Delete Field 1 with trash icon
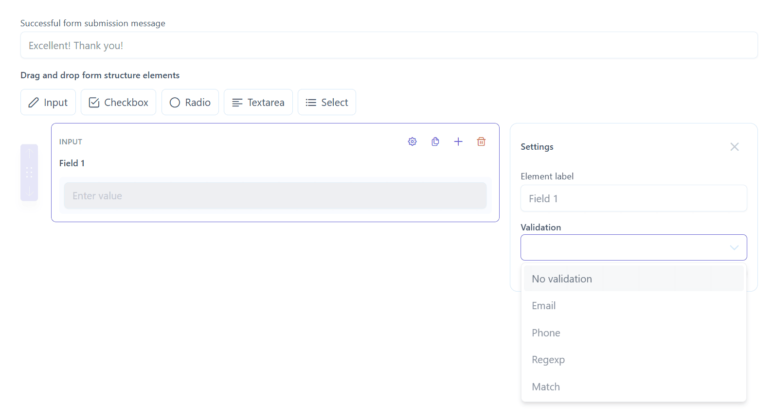Viewport: 774px width, 420px height. pyautogui.click(x=481, y=141)
